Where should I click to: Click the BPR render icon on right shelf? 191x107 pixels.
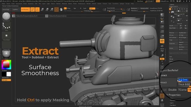(162, 15)
